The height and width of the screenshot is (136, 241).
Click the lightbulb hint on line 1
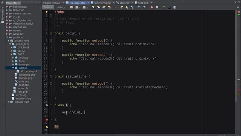(47, 12)
